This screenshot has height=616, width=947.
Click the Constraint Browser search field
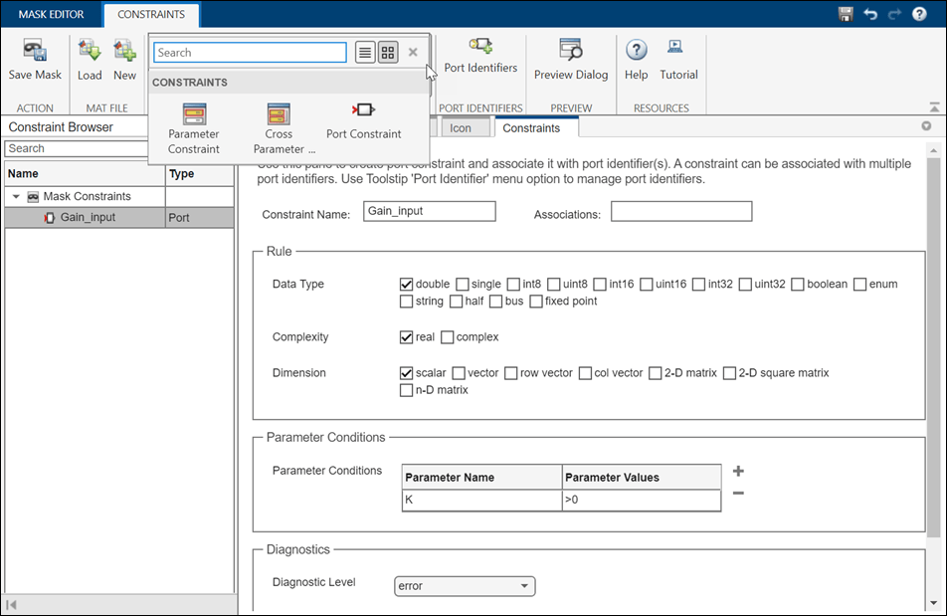point(76,148)
